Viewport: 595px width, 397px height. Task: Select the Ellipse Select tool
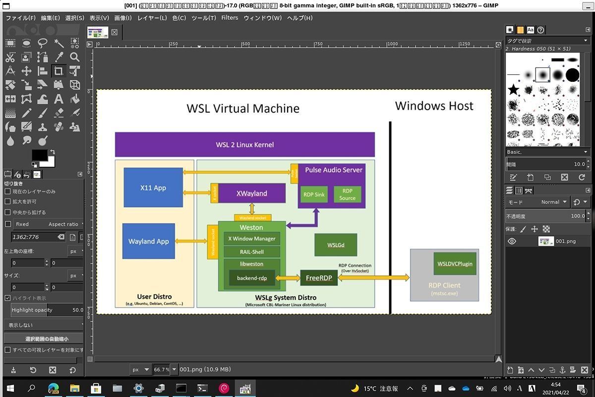pyautogui.click(x=26, y=43)
